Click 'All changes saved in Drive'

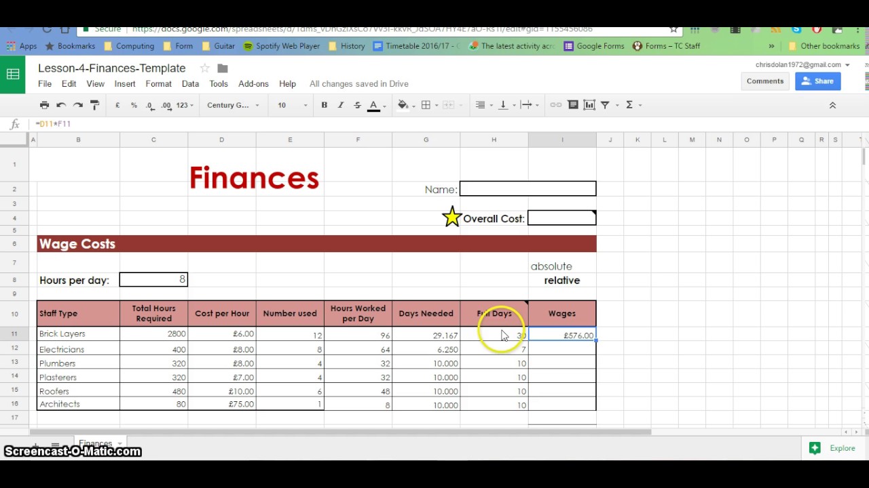pyautogui.click(x=359, y=84)
